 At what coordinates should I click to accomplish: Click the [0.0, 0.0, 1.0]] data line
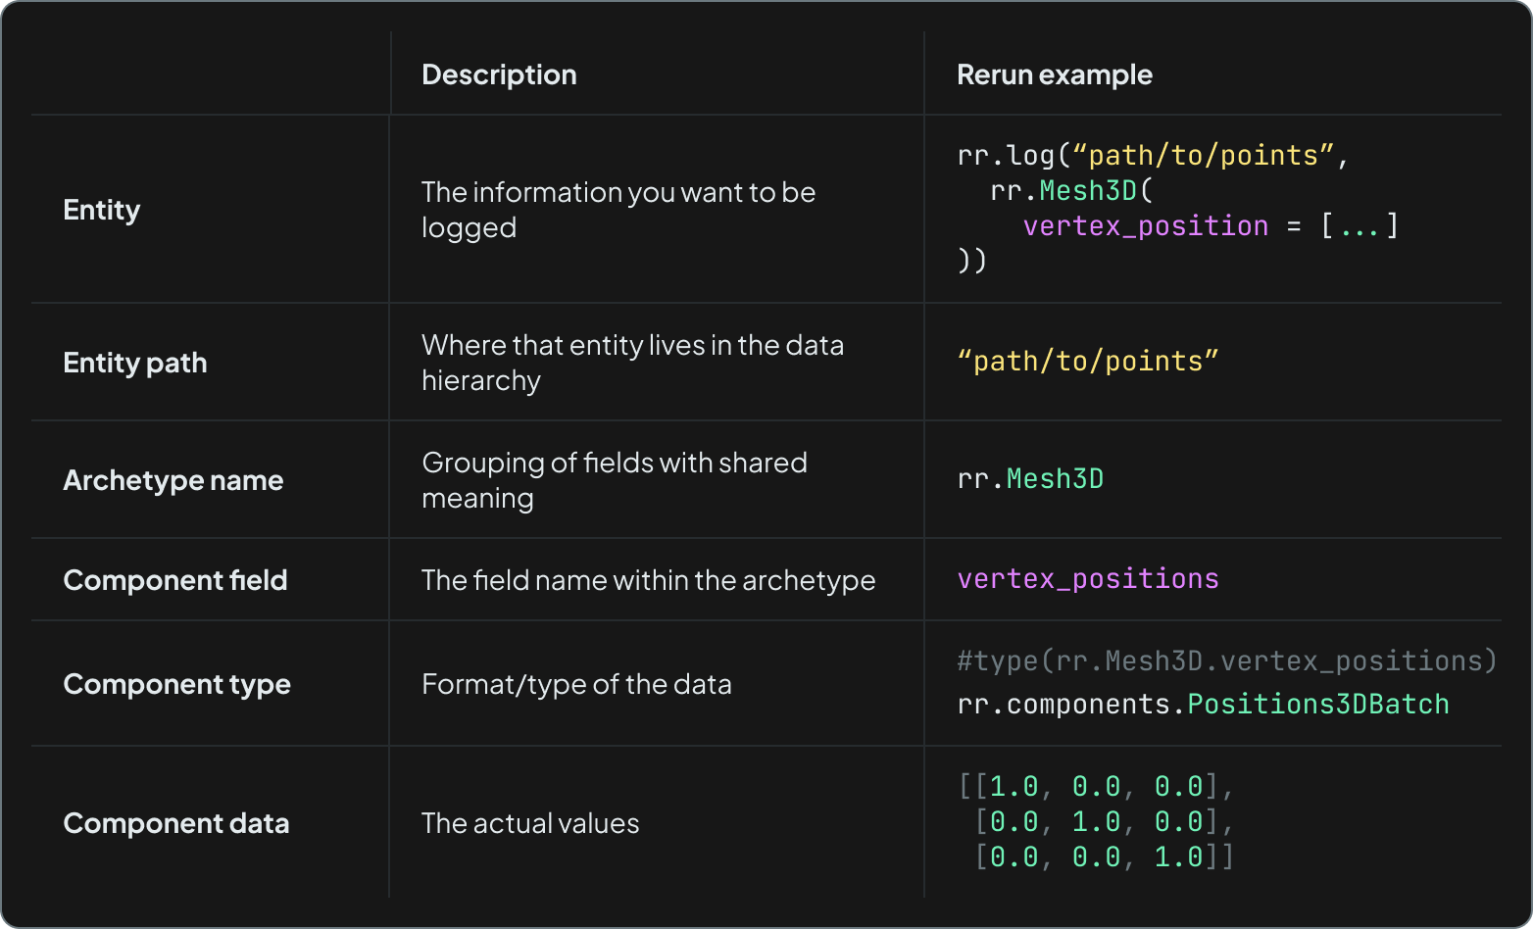click(x=1102, y=856)
